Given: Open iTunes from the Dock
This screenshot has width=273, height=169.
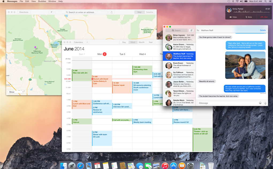Looking at the screenshot, I should (x=165, y=166).
